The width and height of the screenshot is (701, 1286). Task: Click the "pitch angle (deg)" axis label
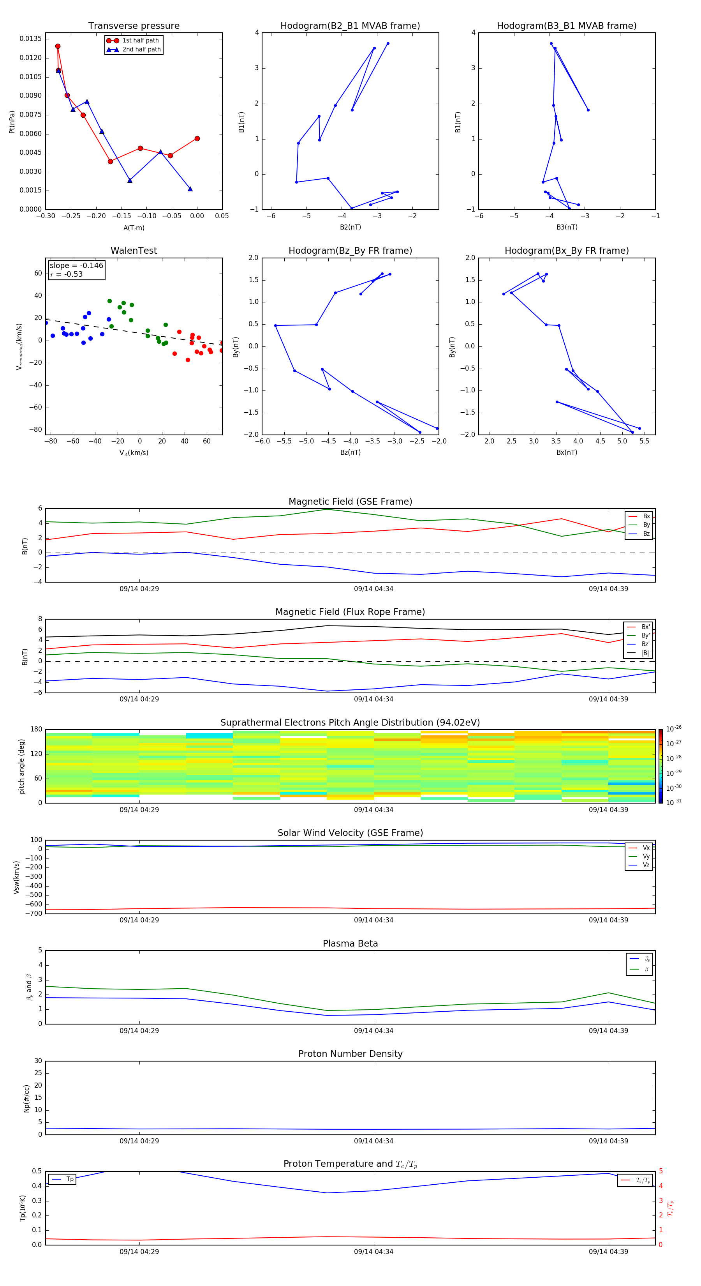coord(21,766)
